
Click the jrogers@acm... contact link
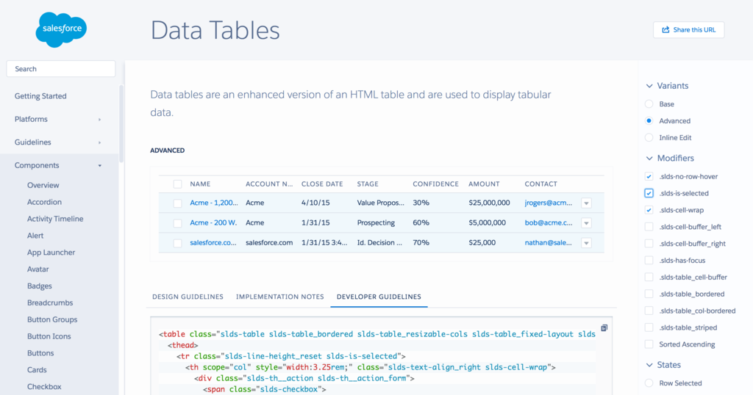tap(549, 203)
